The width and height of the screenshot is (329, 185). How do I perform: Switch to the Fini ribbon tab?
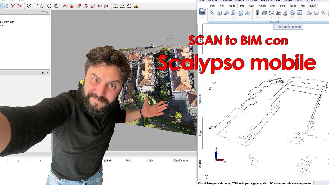[222, 6]
